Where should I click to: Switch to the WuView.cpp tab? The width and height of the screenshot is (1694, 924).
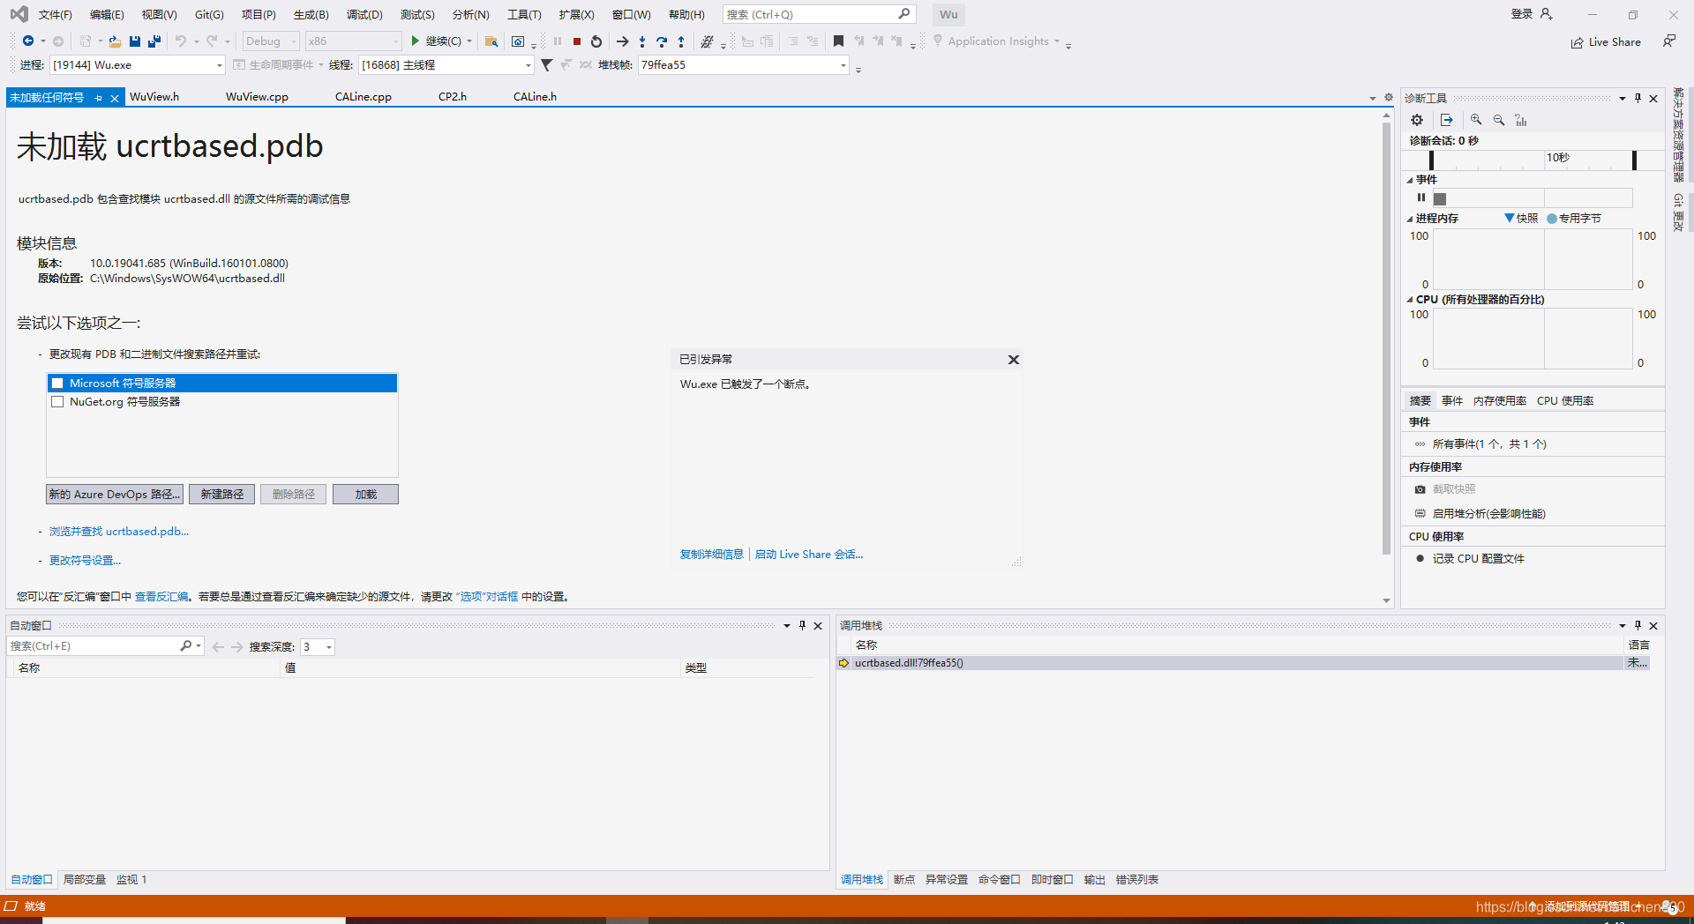pyautogui.click(x=257, y=97)
